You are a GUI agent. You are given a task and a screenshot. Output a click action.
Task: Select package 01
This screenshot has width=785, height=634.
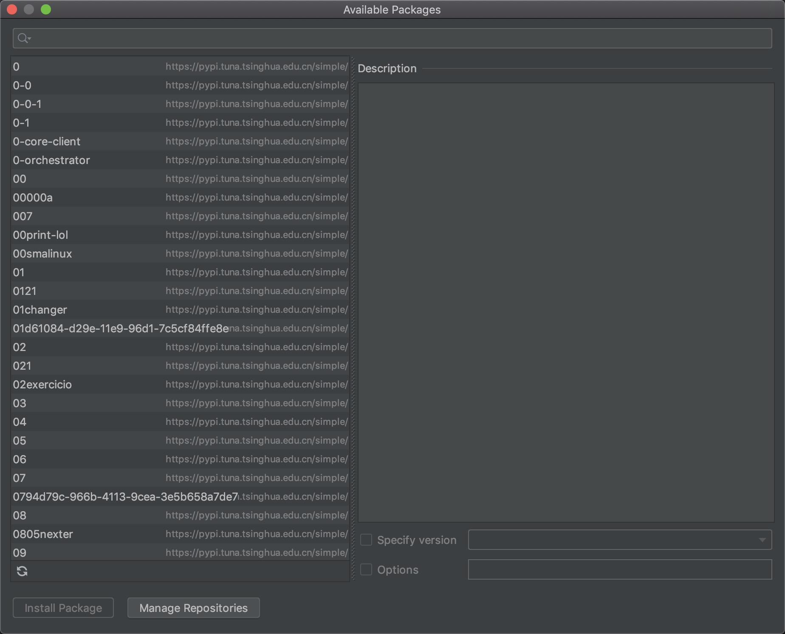pos(180,272)
